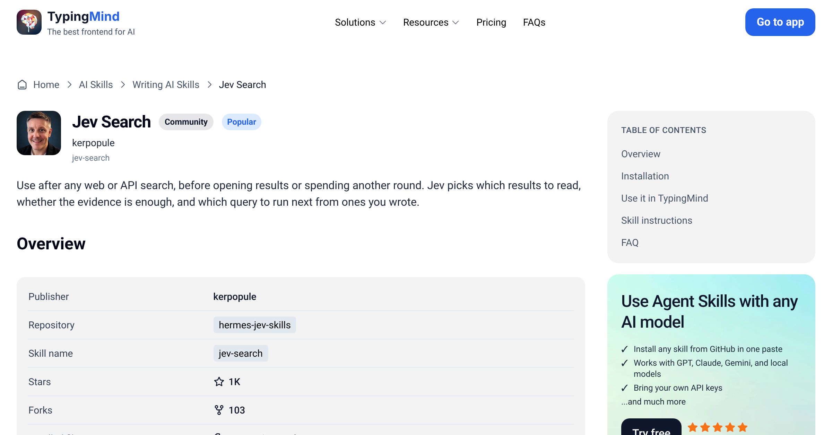Viewport: 832px width, 435px height.
Task: Click kerpopule author name under the title
Action: point(93,143)
